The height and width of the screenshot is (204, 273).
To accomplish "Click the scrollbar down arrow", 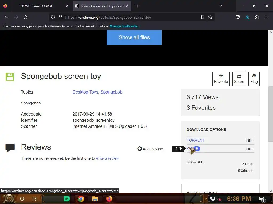I will [271, 191].
